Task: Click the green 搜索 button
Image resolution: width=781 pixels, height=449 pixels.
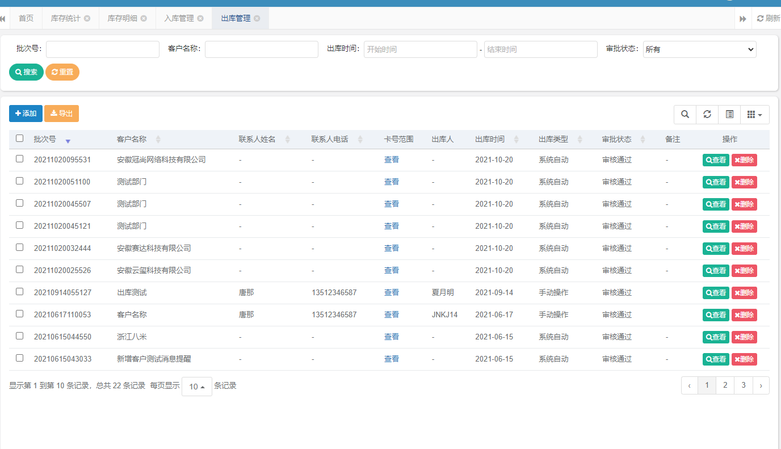Action: 26,72
